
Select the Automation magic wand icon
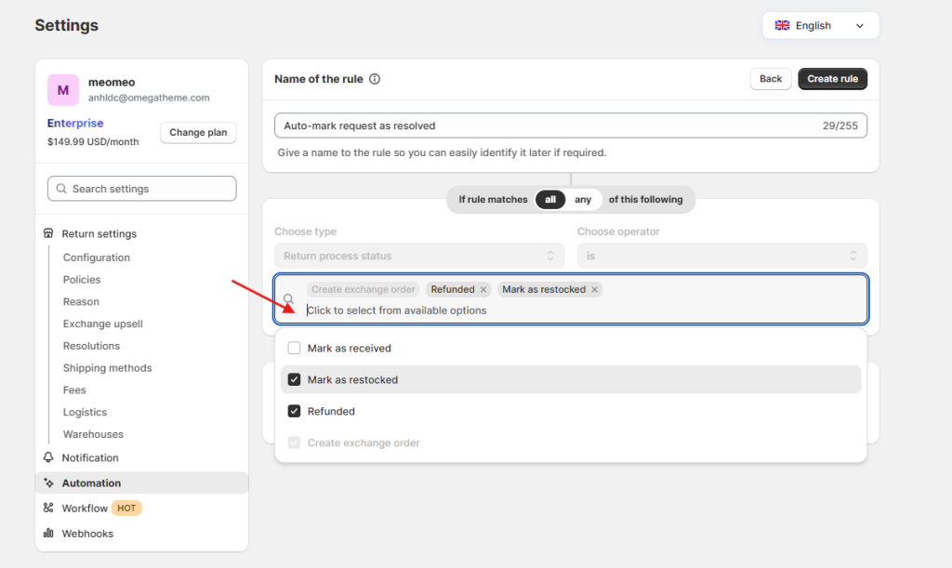tap(47, 482)
